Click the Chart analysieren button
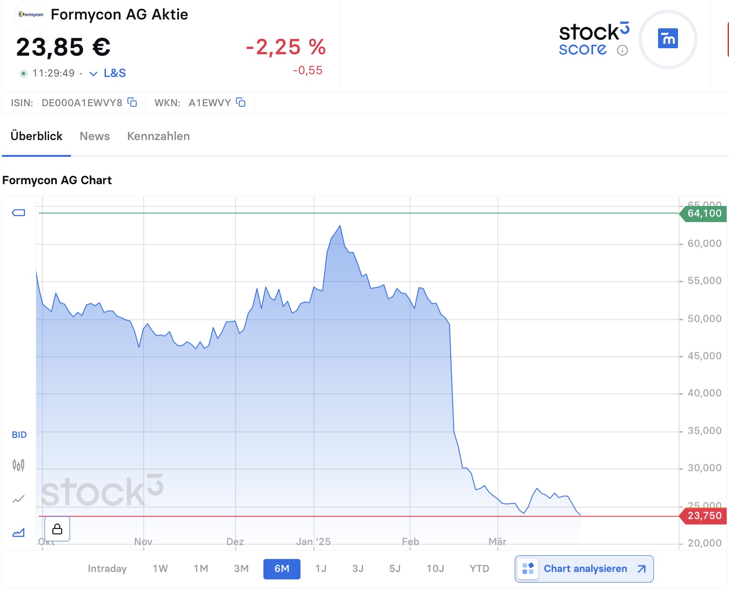 click(584, 569)
